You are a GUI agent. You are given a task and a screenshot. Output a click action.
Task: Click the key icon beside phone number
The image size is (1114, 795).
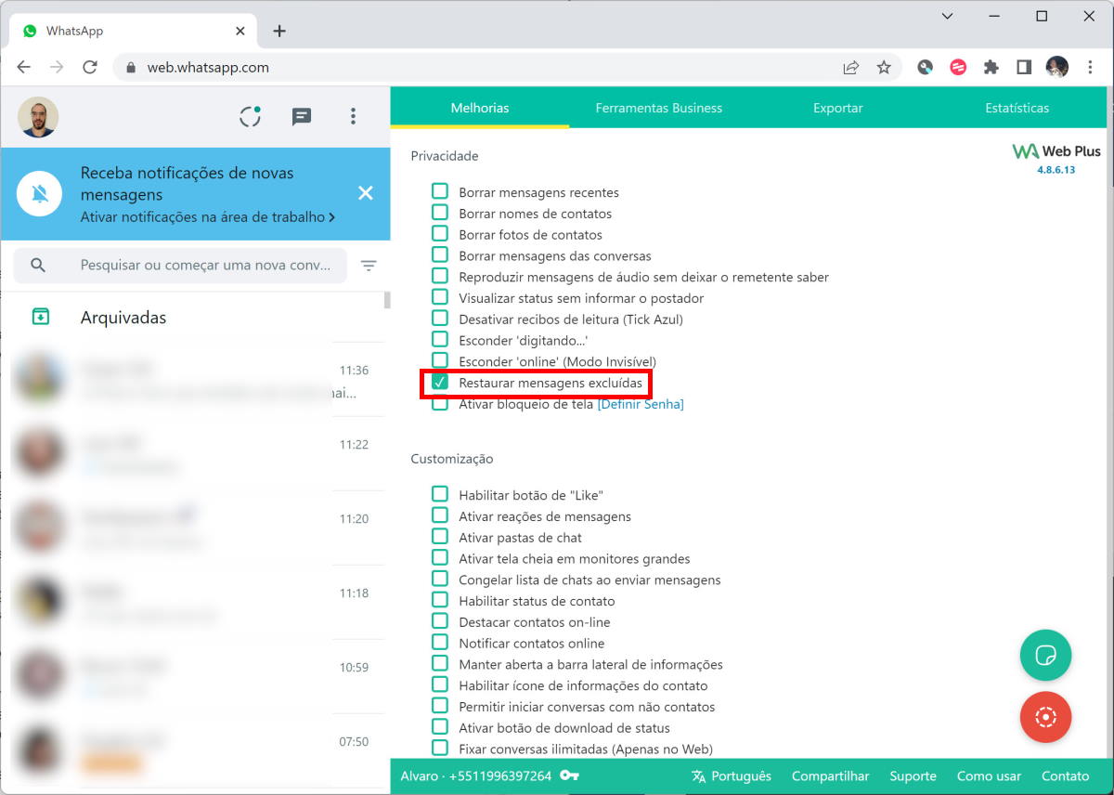(569, 775)
